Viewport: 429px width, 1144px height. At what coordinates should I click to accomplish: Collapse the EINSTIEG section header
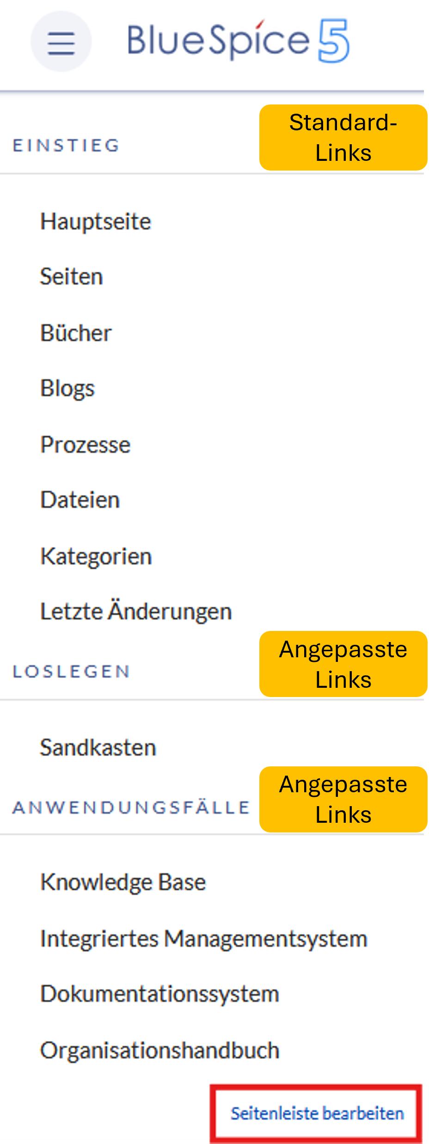click(66, 146)
